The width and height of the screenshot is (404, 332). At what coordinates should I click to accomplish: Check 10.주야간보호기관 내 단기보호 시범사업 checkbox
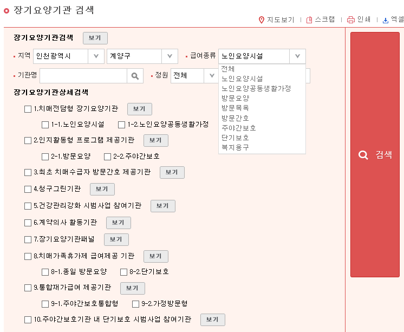tap(28, 320)
